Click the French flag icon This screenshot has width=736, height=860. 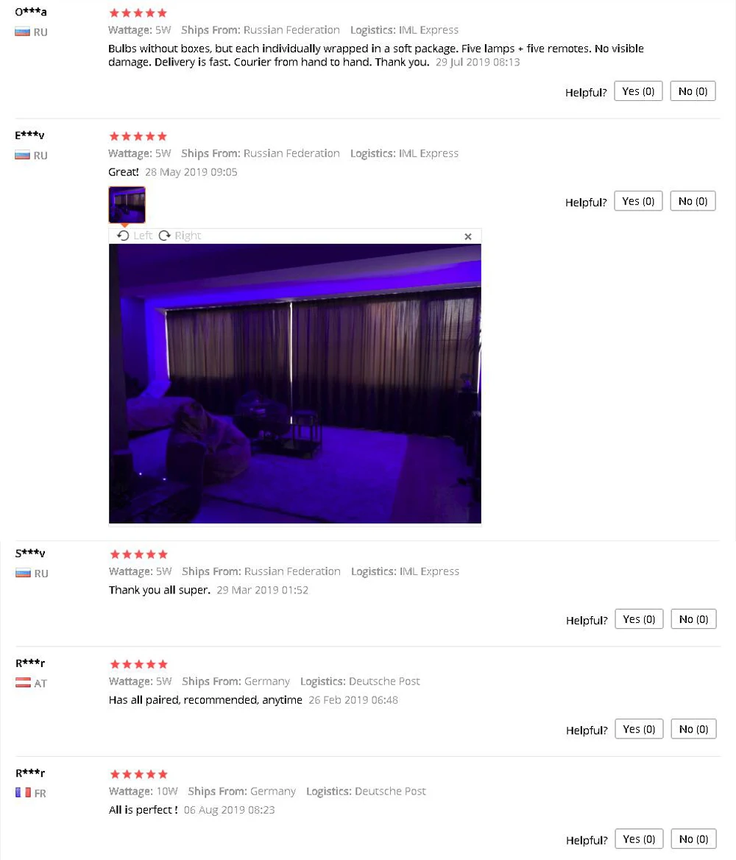(23, 792)
